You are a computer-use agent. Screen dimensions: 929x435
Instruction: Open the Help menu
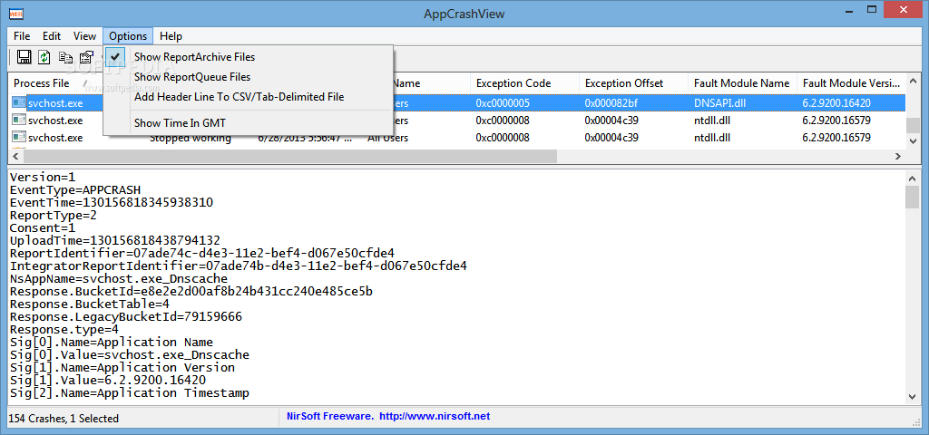tap(171, 36)
